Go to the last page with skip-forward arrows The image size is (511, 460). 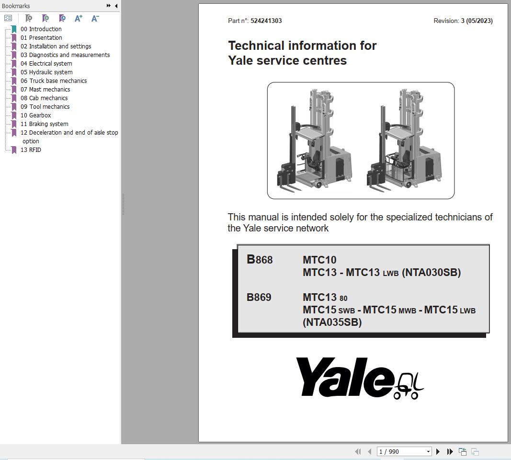450,451
